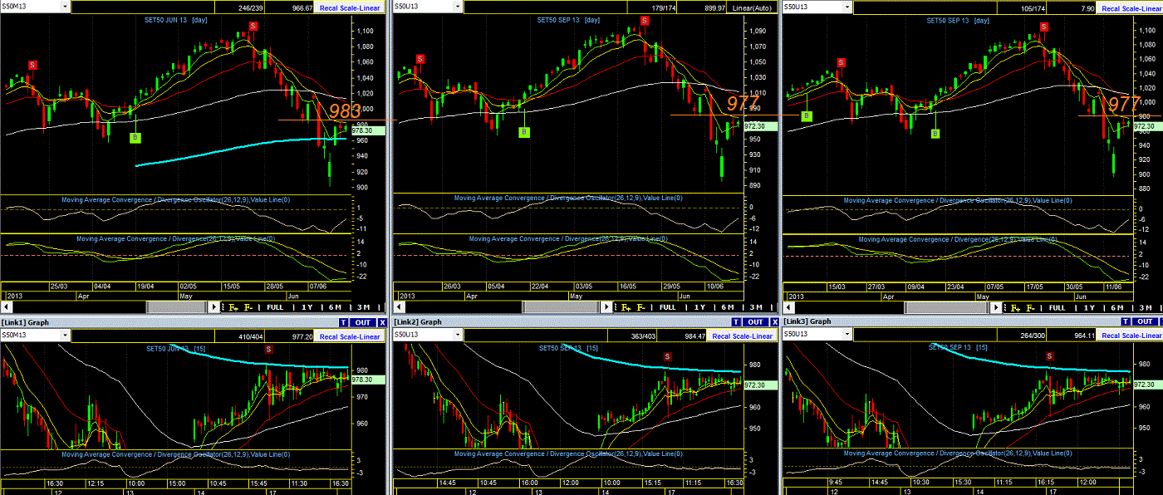This screenshot has width=1163, height=495.
Task: Click F+ icon under middle SET50 SEP 13 day chart
Action: (x=626, y=307)
